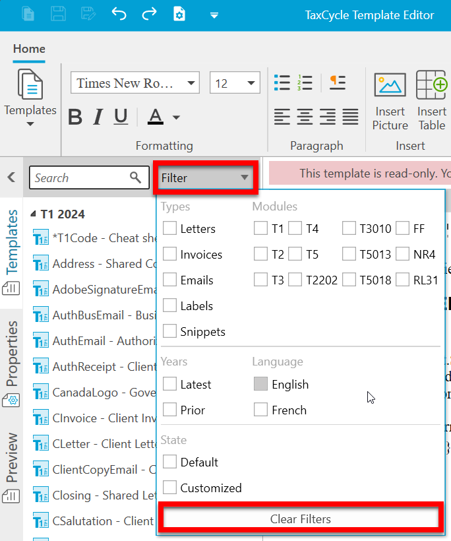Align text right
The image size is (451, 541).
tap(328, 117)
